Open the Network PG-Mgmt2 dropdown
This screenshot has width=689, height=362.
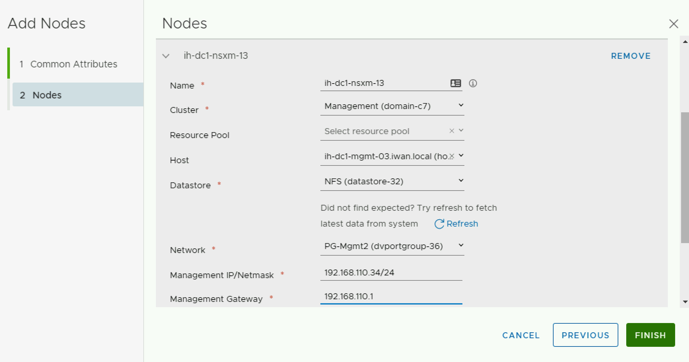461,246
